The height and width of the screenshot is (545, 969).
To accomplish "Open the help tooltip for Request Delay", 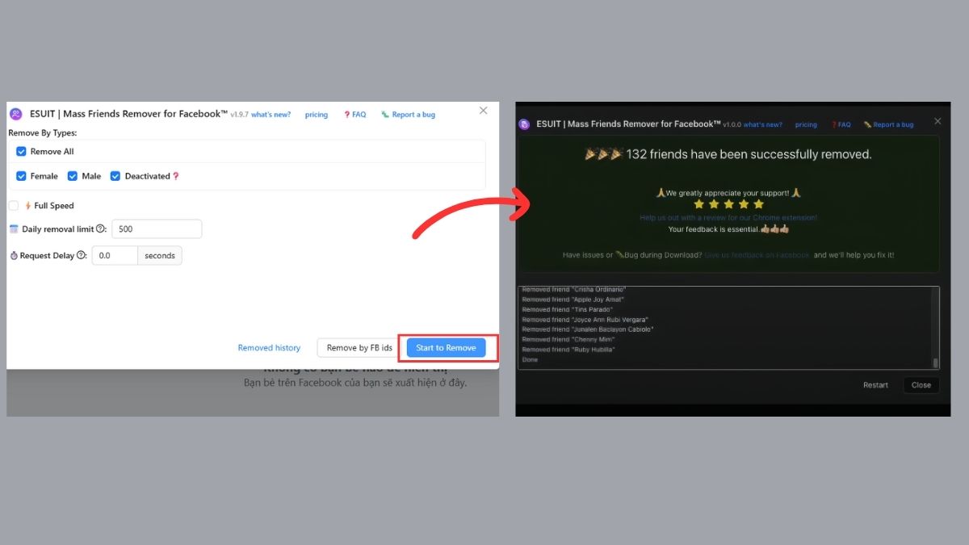I will click(81, 256).
